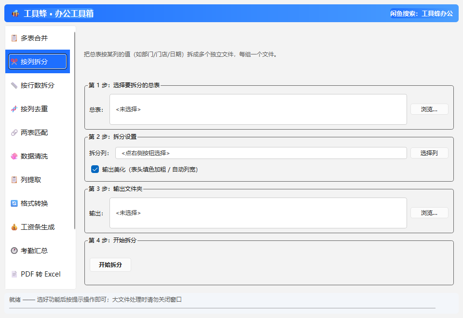Click the 就绪 status bar message

pyautogui.click(x=95, y=299)
